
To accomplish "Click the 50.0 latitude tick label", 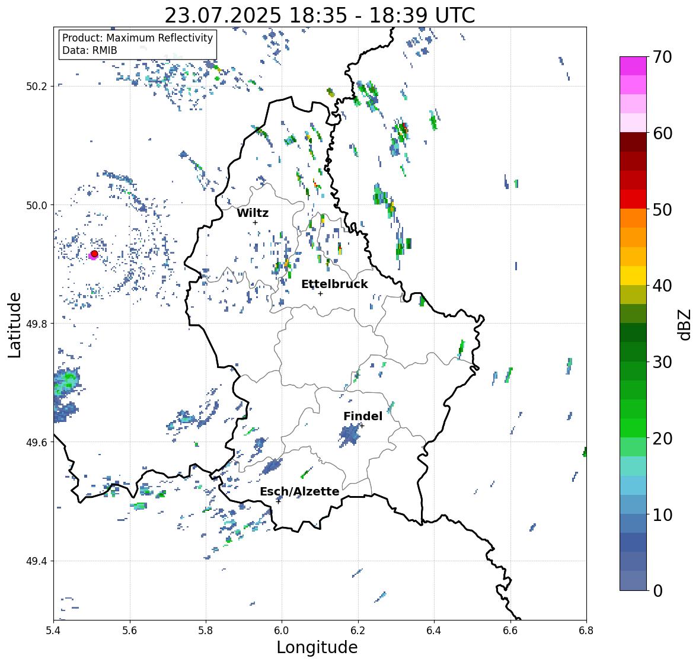I will [x=37, y=206].
